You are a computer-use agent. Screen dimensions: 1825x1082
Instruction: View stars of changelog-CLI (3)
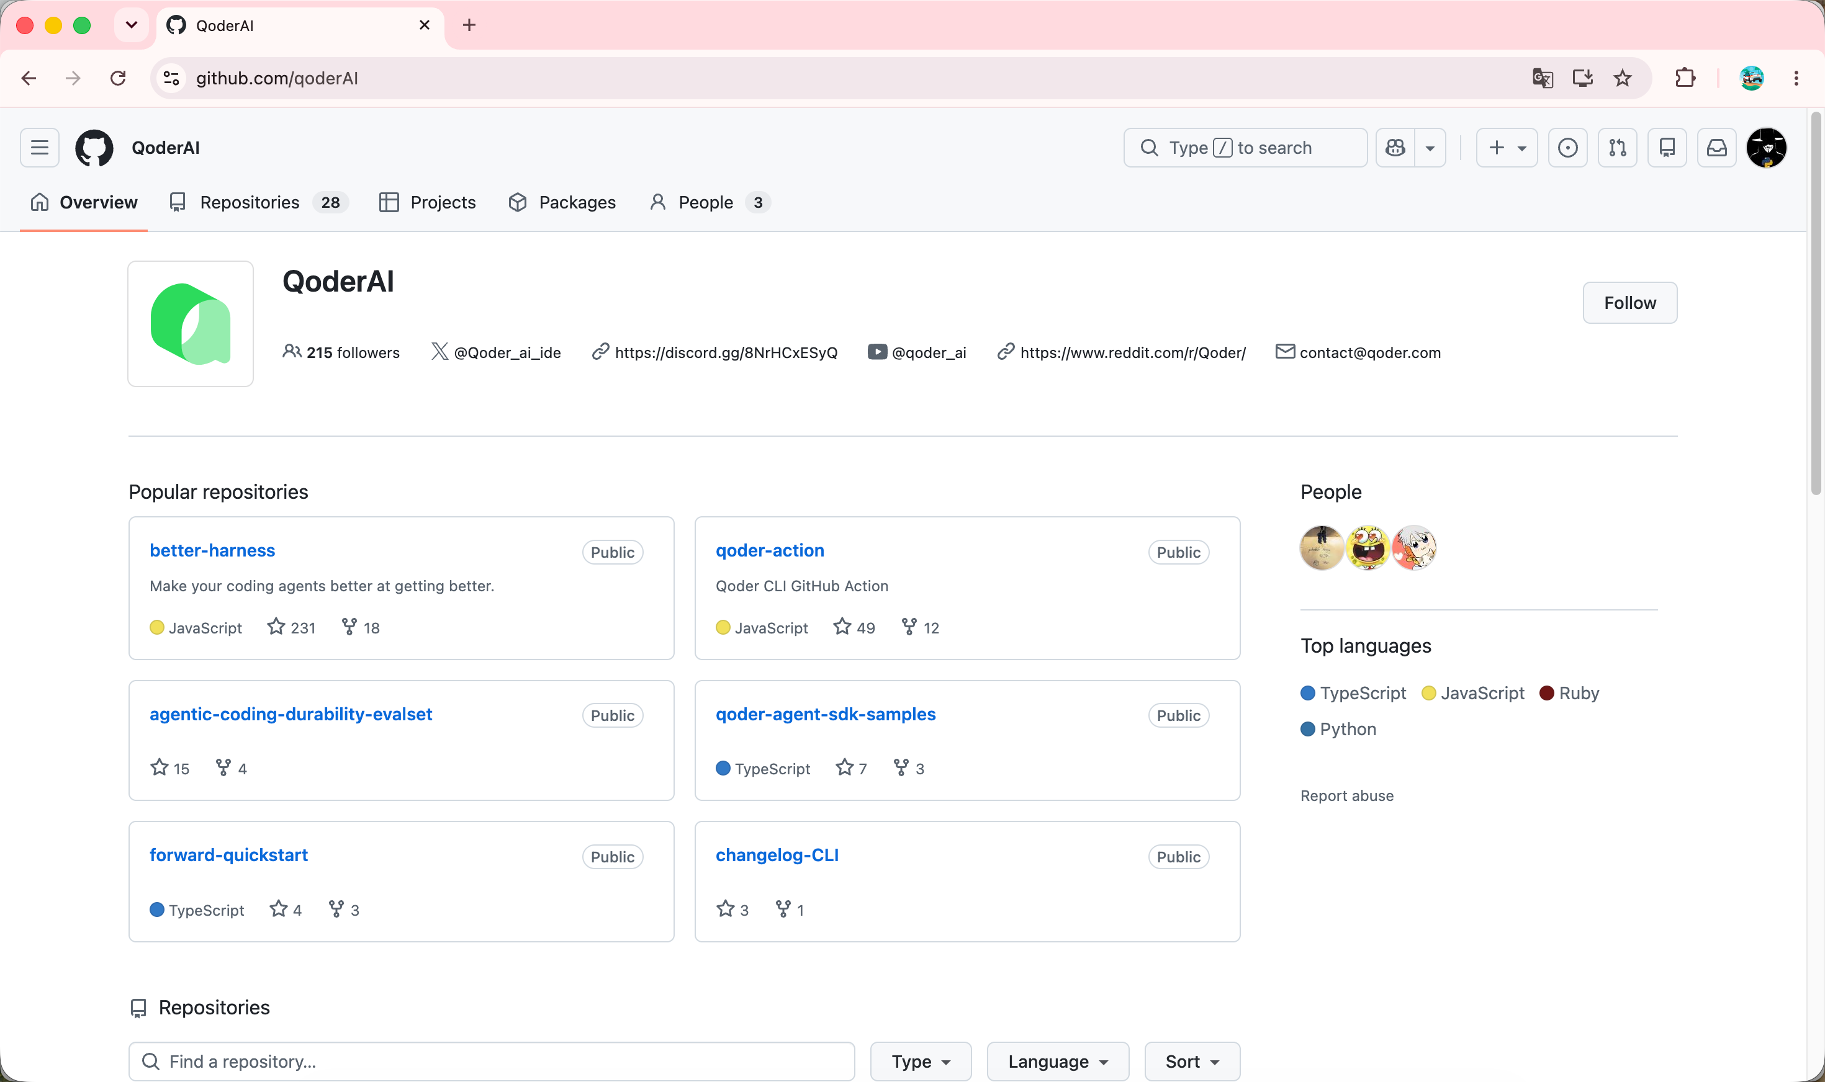[x=732, y=910]
